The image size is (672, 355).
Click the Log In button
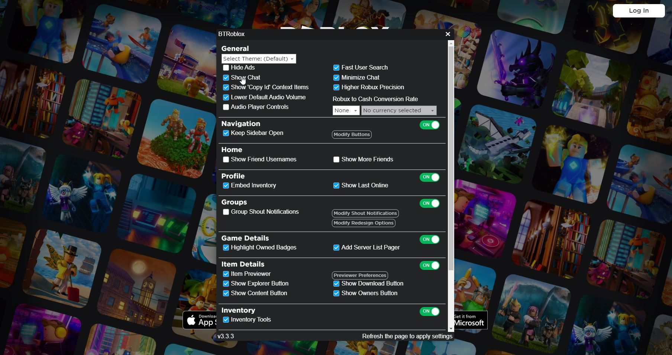[638, 10]
